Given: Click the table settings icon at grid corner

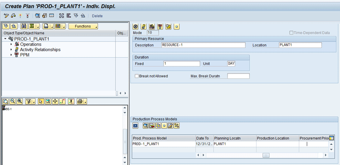Looking at the screenshot, I should (331, 138).
